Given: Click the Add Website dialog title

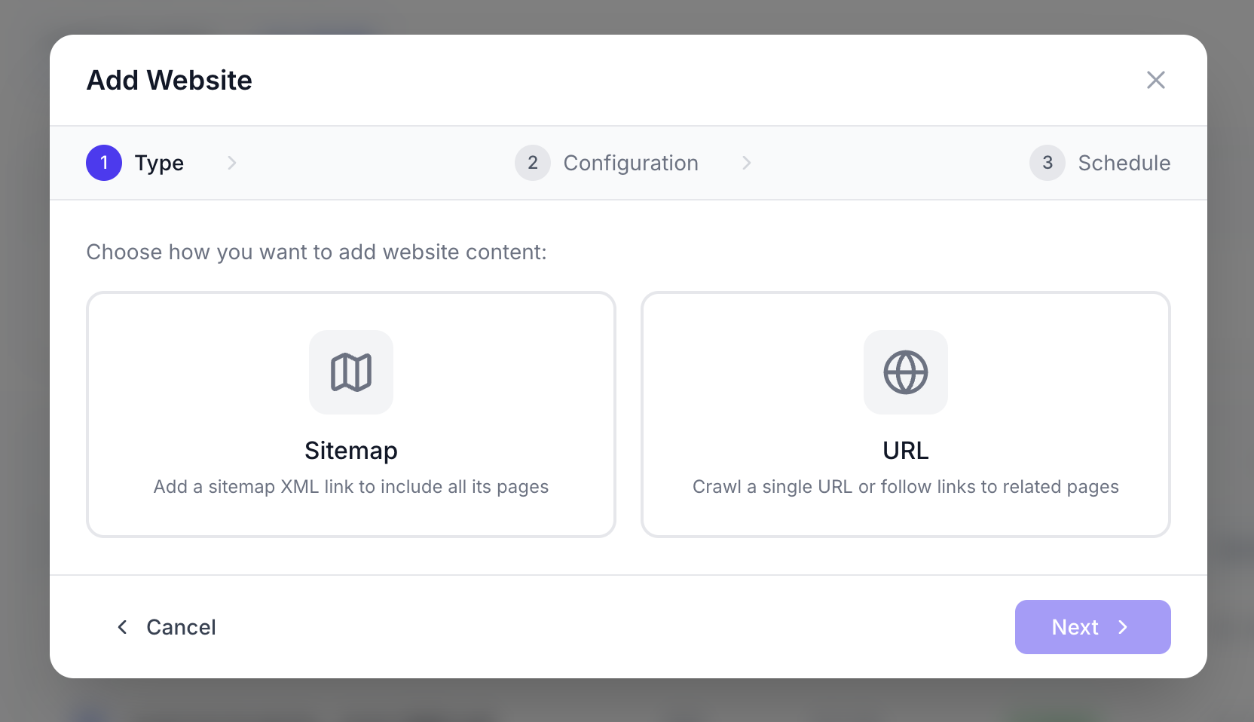Looking at the screenshot, I should click(x=170, y=80).
